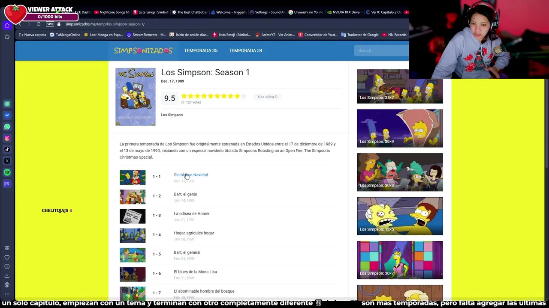Open the Season 1 poster image
Viewport: 549px width, 308px height.
[136, 97]
